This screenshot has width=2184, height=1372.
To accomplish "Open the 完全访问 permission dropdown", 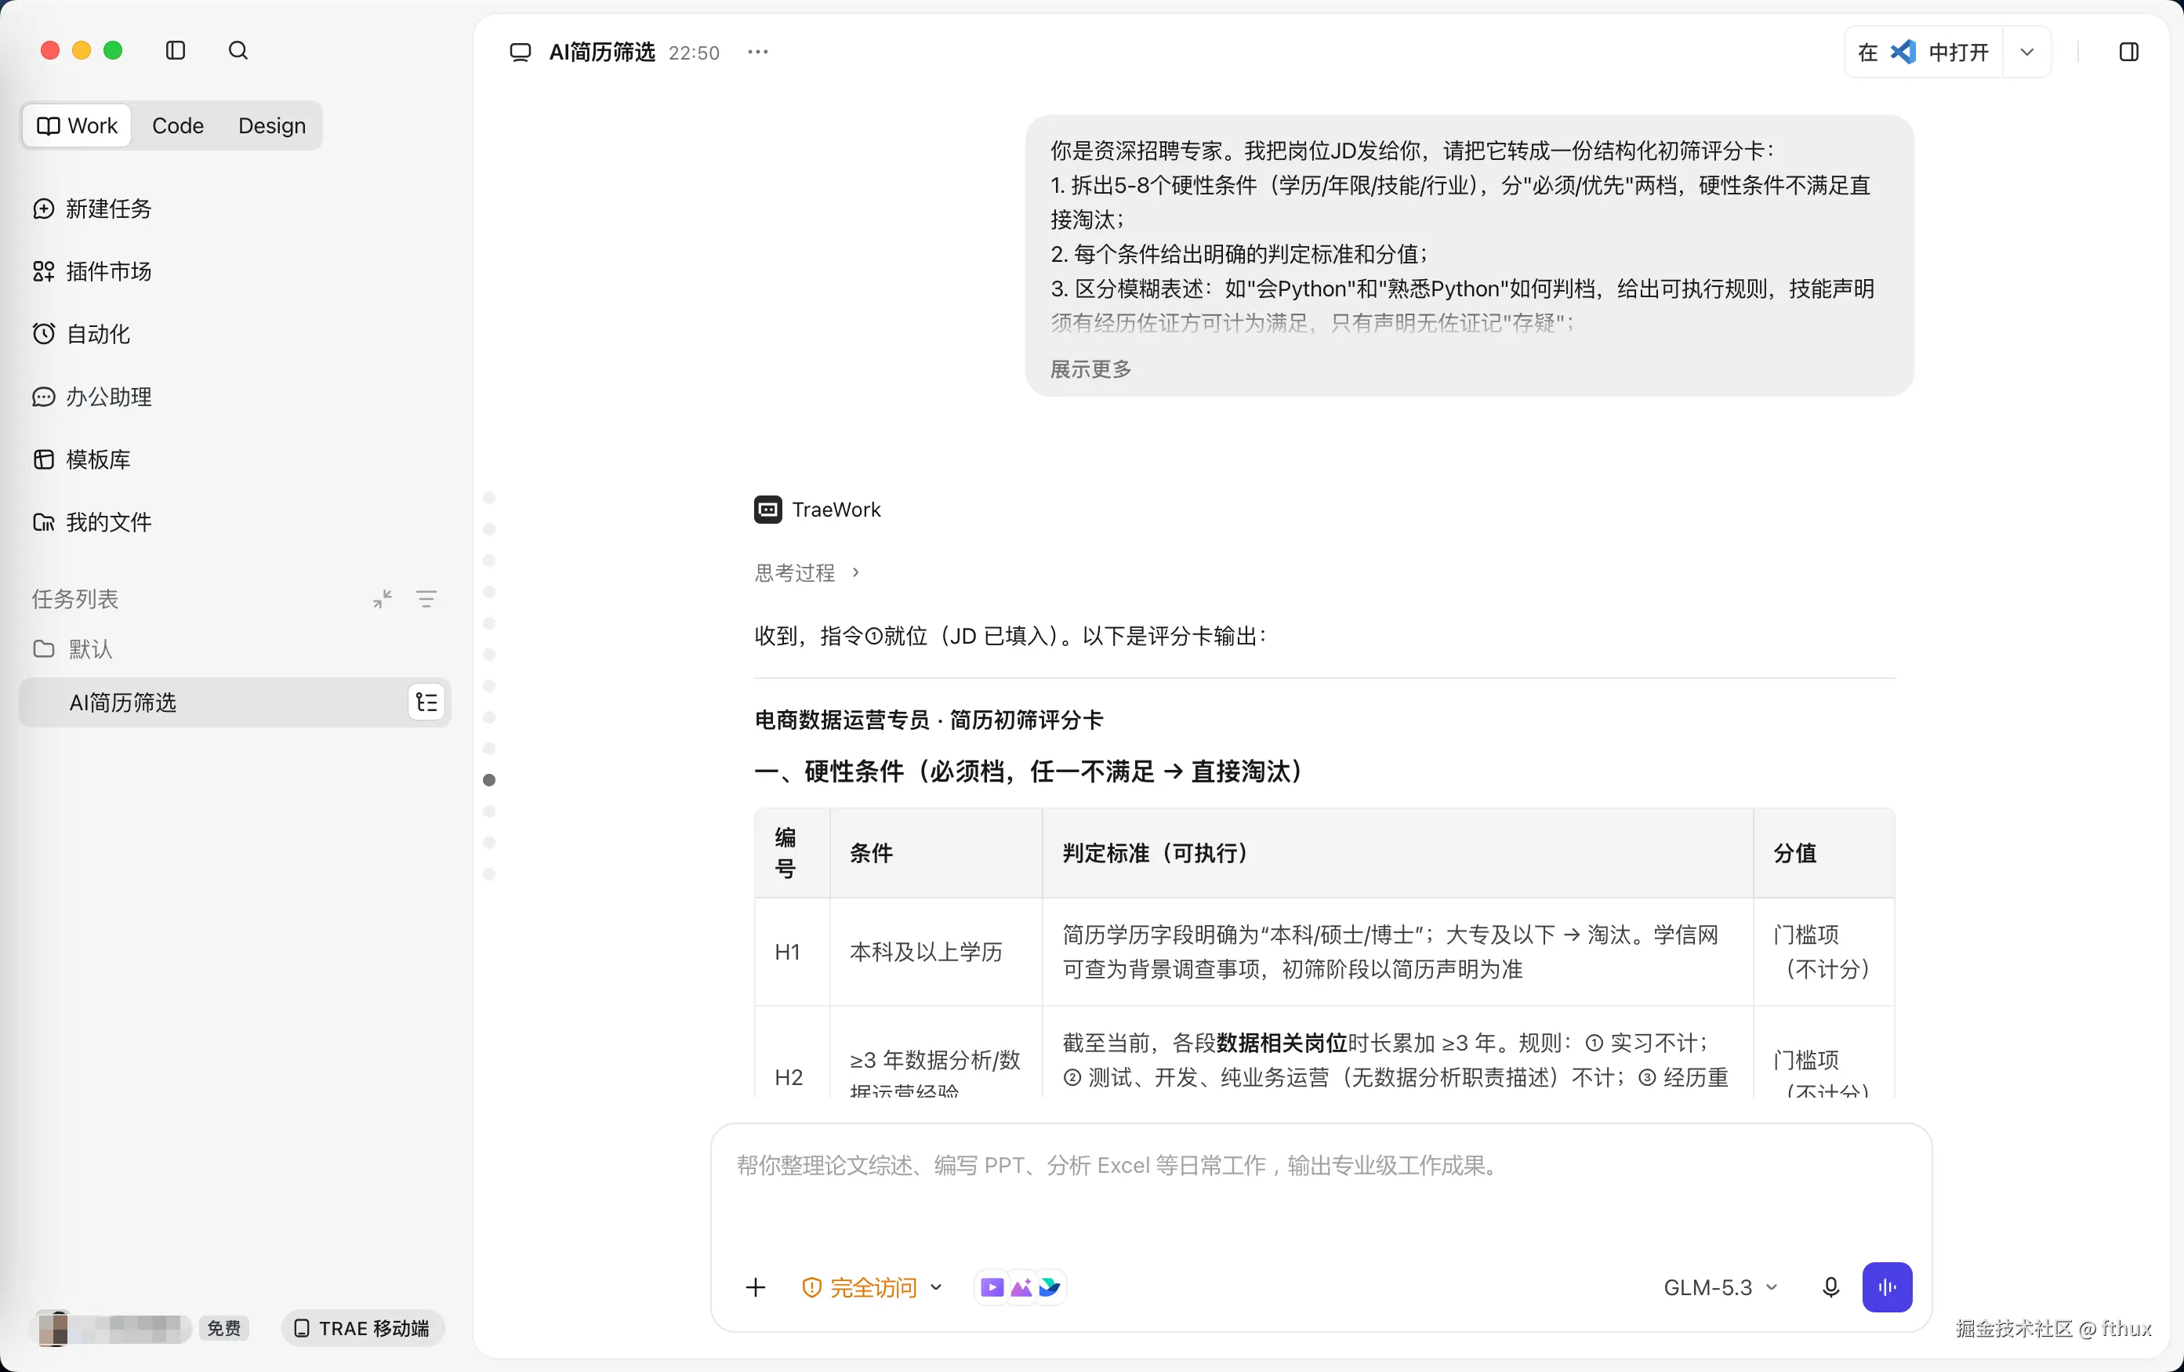I will pos(873,1287).
